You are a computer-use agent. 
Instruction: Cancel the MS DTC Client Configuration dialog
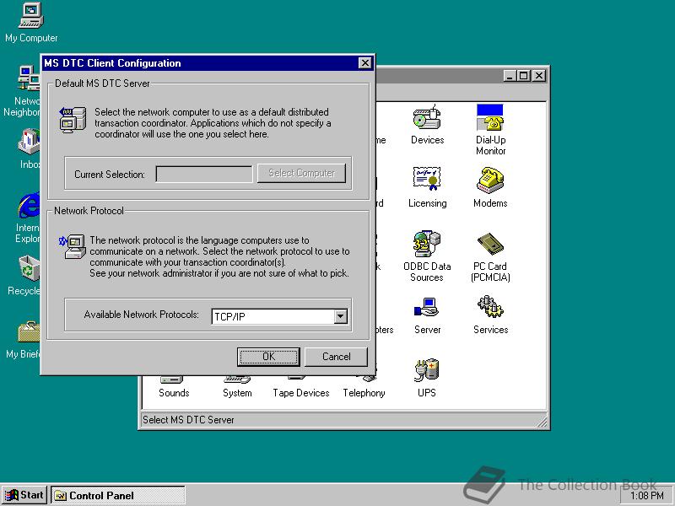(x=336, y=357)
